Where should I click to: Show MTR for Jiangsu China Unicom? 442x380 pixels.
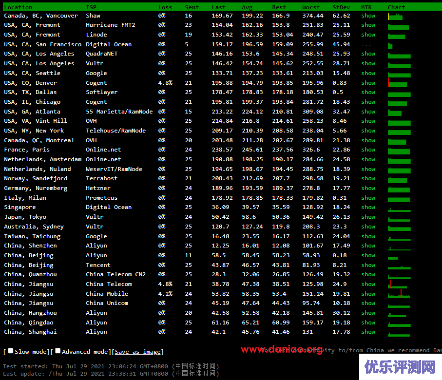368,304
